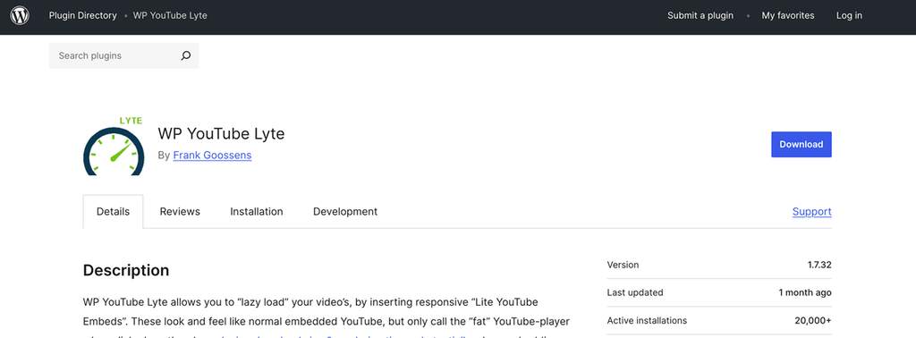Open the Support link

tap(812, 211)
